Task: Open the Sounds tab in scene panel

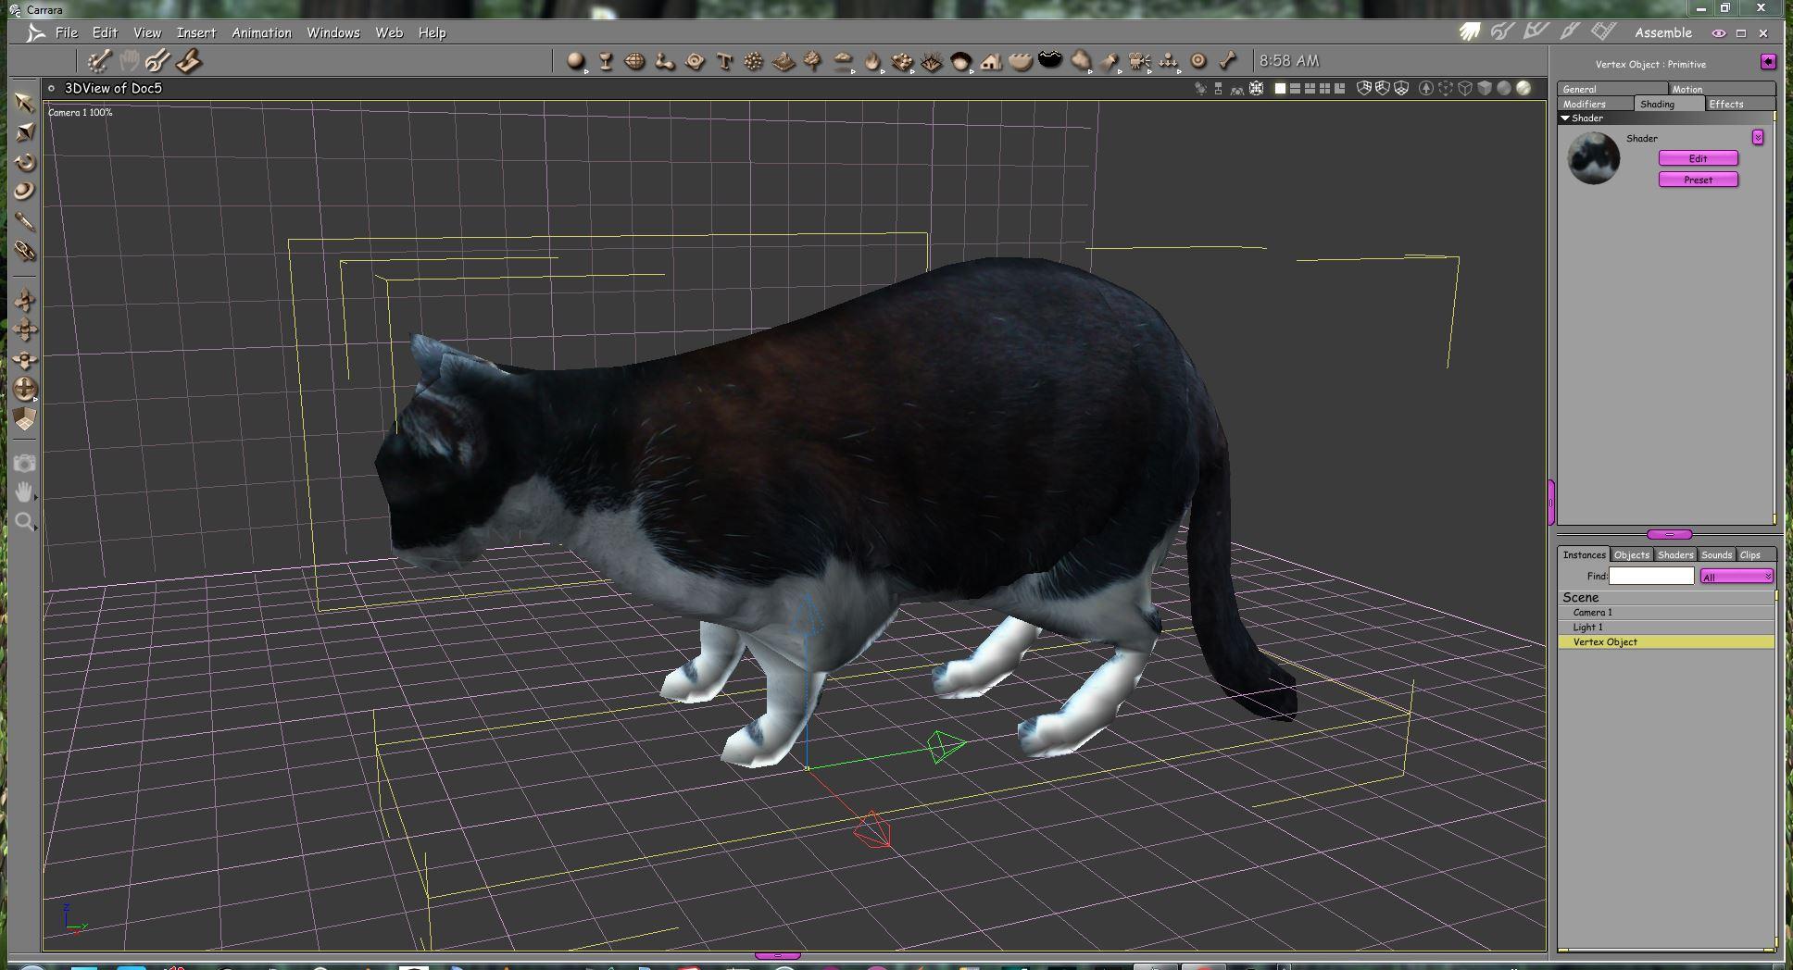Action: pos(1716,554)
